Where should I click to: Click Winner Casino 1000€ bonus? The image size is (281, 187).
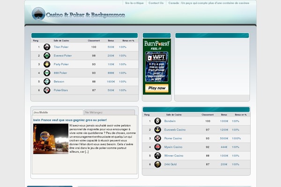[x=224, y=156]
